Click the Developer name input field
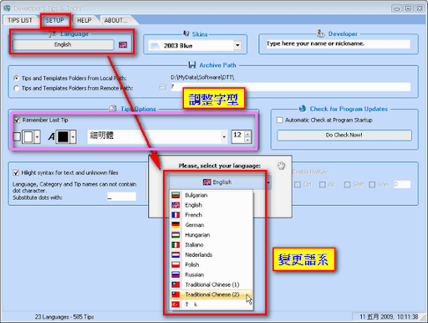This screenshot has width=428, height=323. [338, 44]
